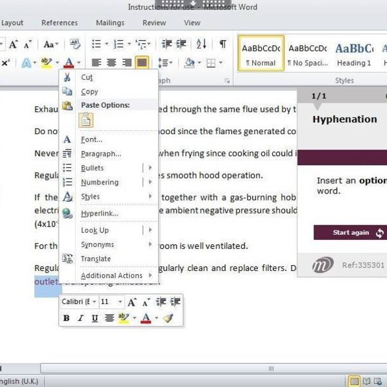Image resolution: width=387 pixels, height=387 pixels.
Task: Apply highlight color on mini toolbar
Action: click(x=123, y=318)
